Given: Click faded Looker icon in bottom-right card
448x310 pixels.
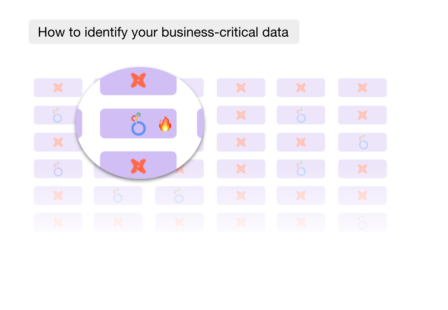Looking at the screenshot, I should 362,222.
